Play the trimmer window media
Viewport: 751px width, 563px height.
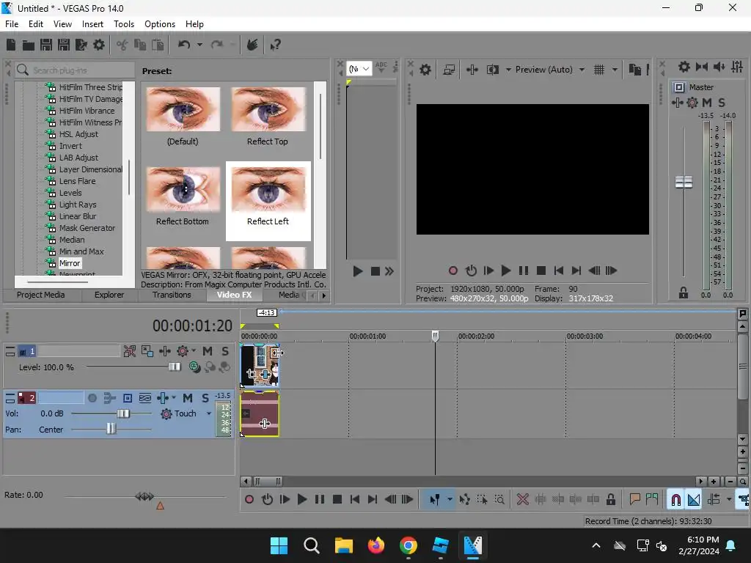pos(357,271)
